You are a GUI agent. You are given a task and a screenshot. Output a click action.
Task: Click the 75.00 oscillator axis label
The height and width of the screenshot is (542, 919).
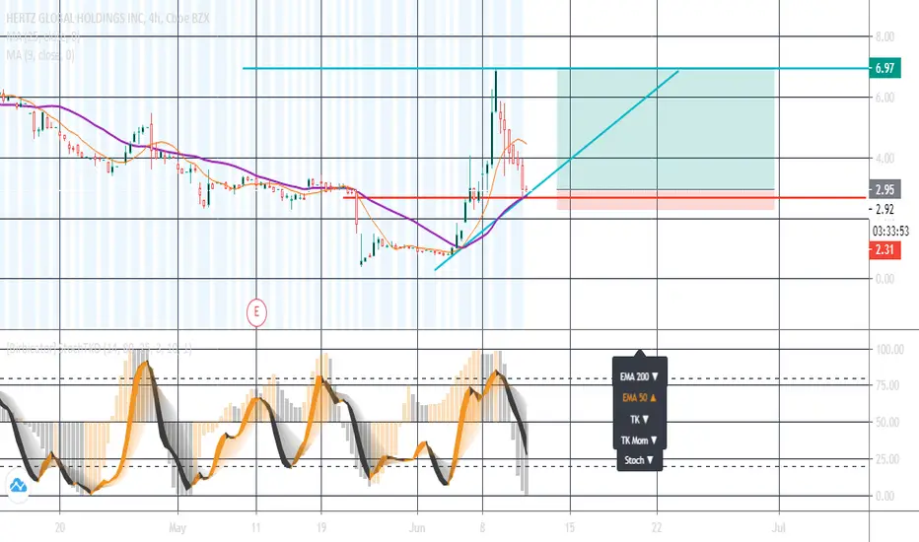886,385
